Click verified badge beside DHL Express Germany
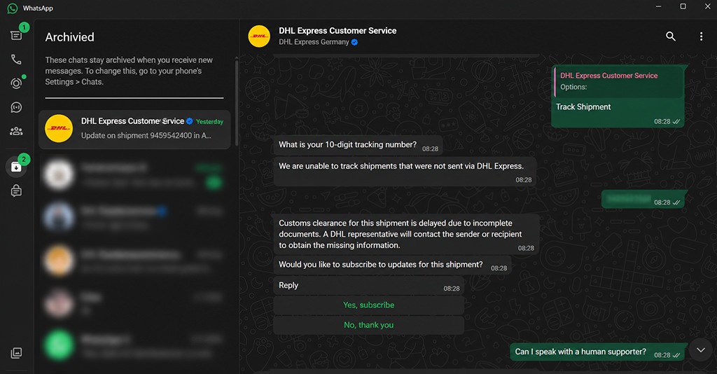This screenshot has height=374, width=717. click(x=354, y=42)
